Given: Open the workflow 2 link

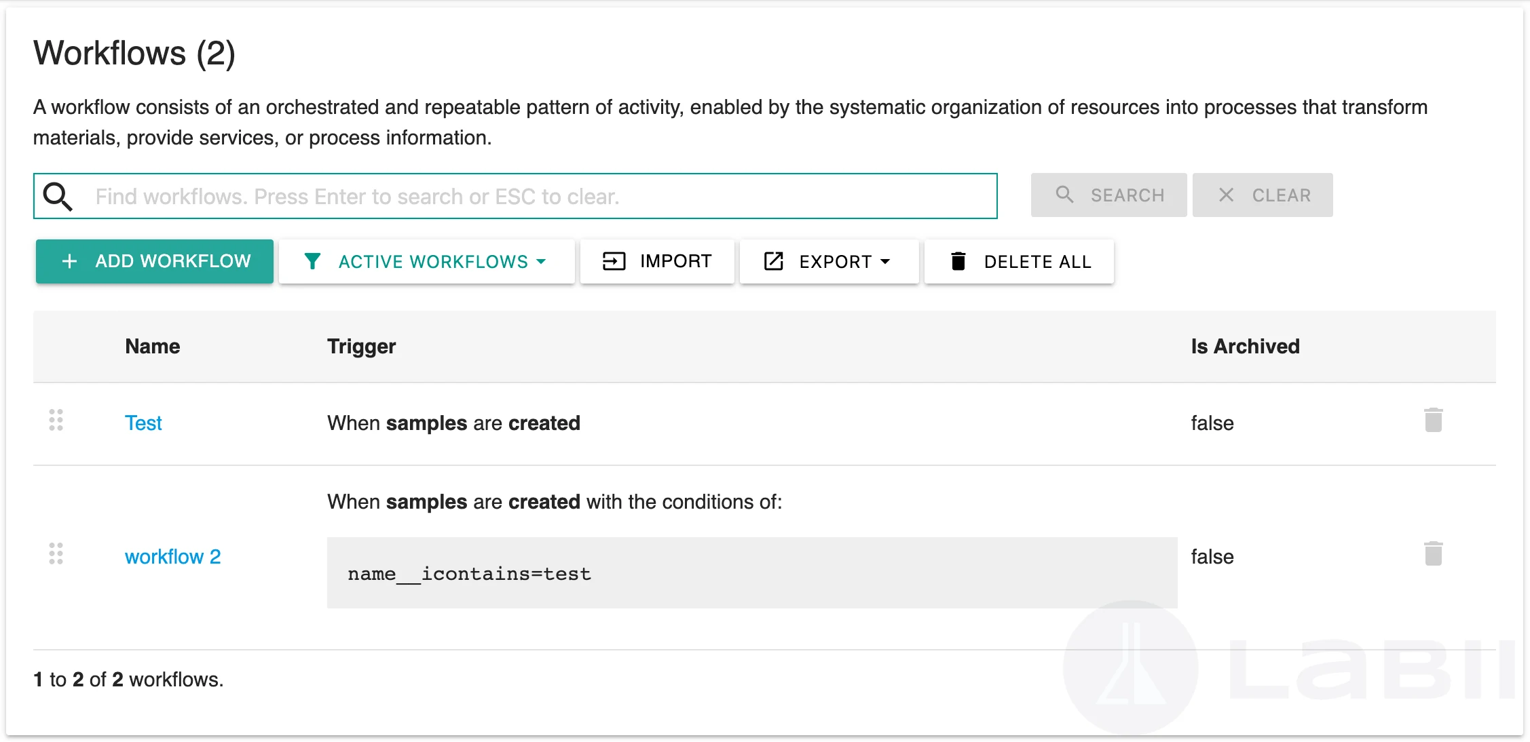Looking at the screenshot, I should [172, 557].
